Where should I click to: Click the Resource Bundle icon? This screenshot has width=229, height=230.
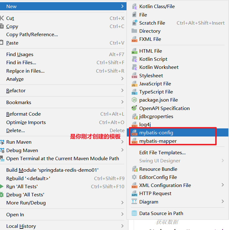[135, 169]
